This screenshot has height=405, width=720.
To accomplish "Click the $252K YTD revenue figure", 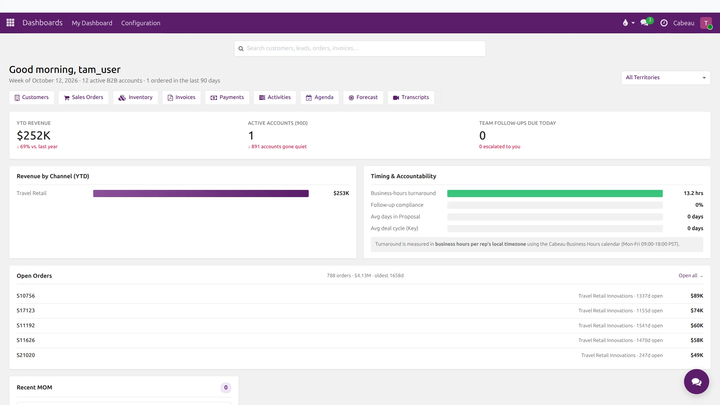I will click(x=34, y=136).
